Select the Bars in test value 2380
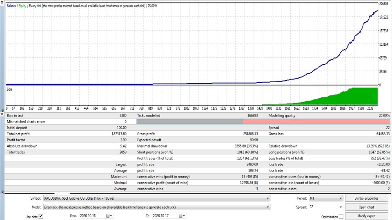The width and height of the screenshot is (392, 220). click(x=123, y=115)
